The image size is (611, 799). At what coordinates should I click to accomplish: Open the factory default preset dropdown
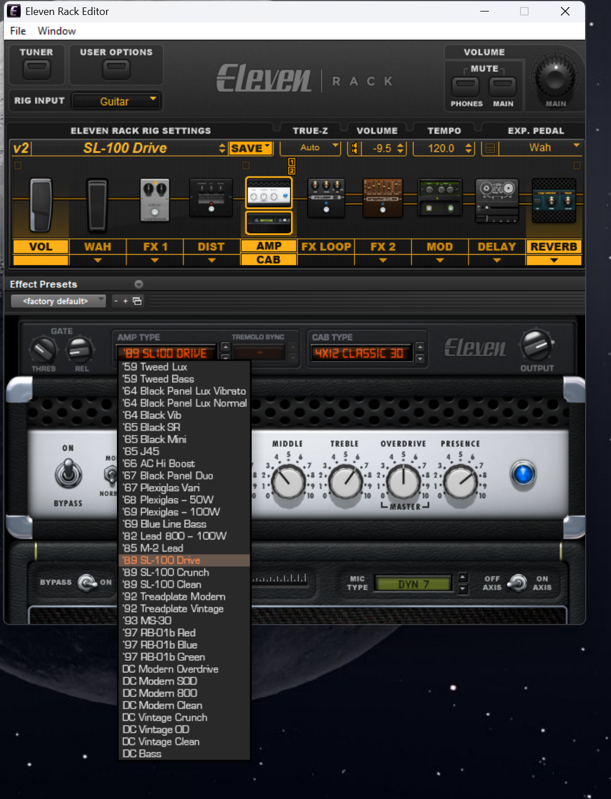point(59,301)
